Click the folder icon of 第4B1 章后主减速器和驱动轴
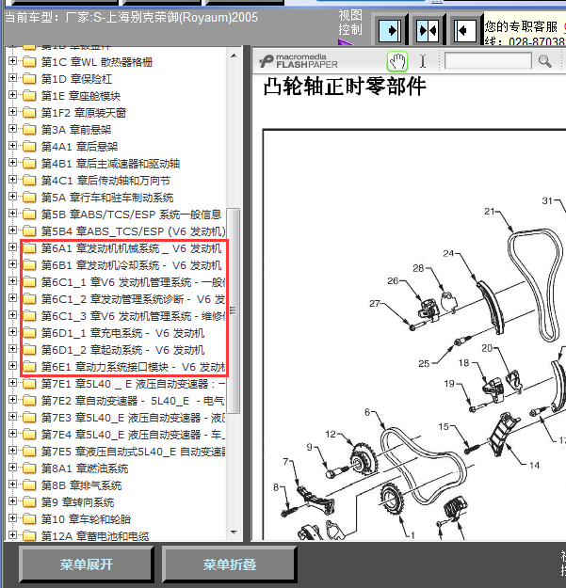Viewport: 566px width, 588px height. point(29,163)
